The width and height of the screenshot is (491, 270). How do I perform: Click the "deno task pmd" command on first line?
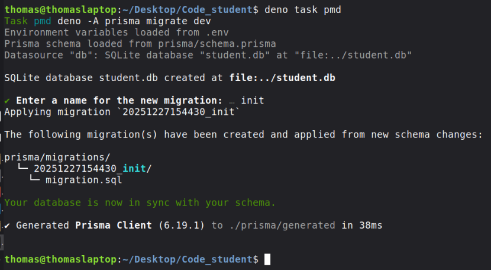click(303, 10)
